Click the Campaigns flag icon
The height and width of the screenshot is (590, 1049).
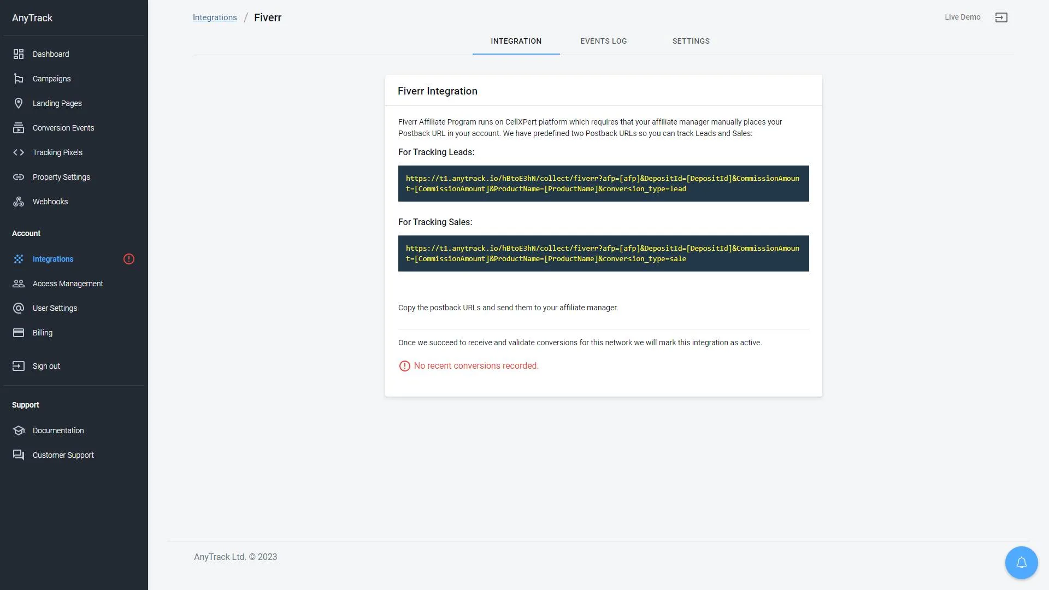pos(19,79)
